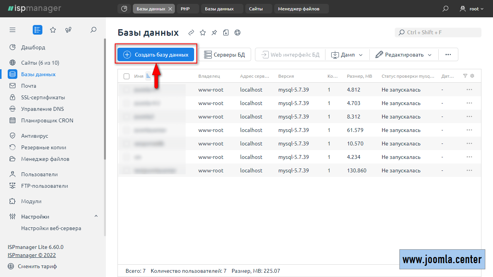Click the table filter funnel icon

coord(465,76)
